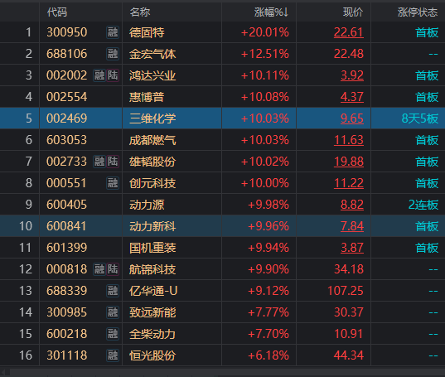
Task: Select the 亿华通-U stock row
Action: pyautogui.click(x=222, y=291)
